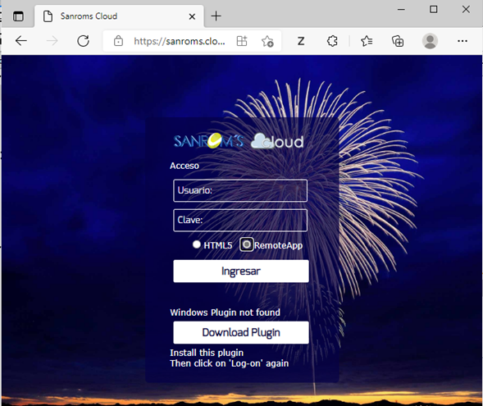Open a new tab with the plus

click(x=216, y=16)
